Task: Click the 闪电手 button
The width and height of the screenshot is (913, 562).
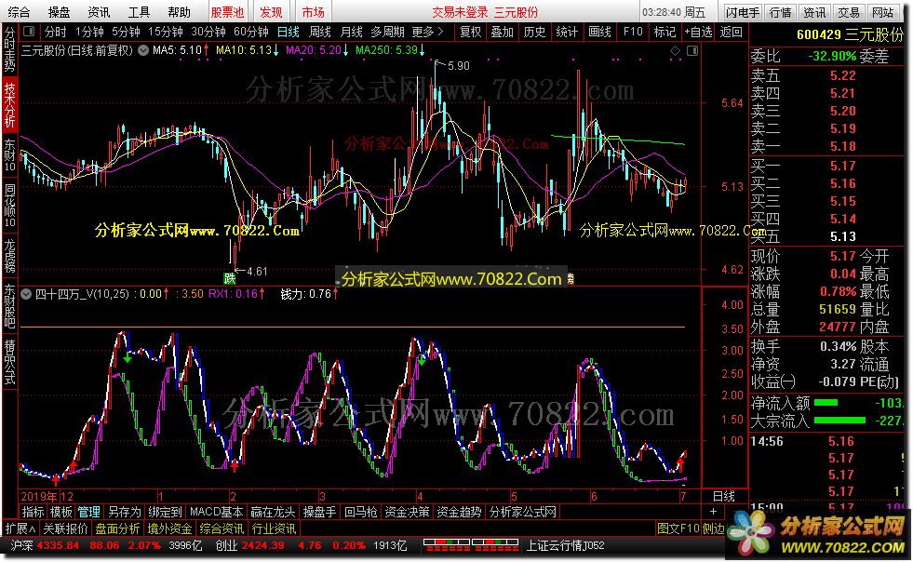Action: tap(743, 12)
